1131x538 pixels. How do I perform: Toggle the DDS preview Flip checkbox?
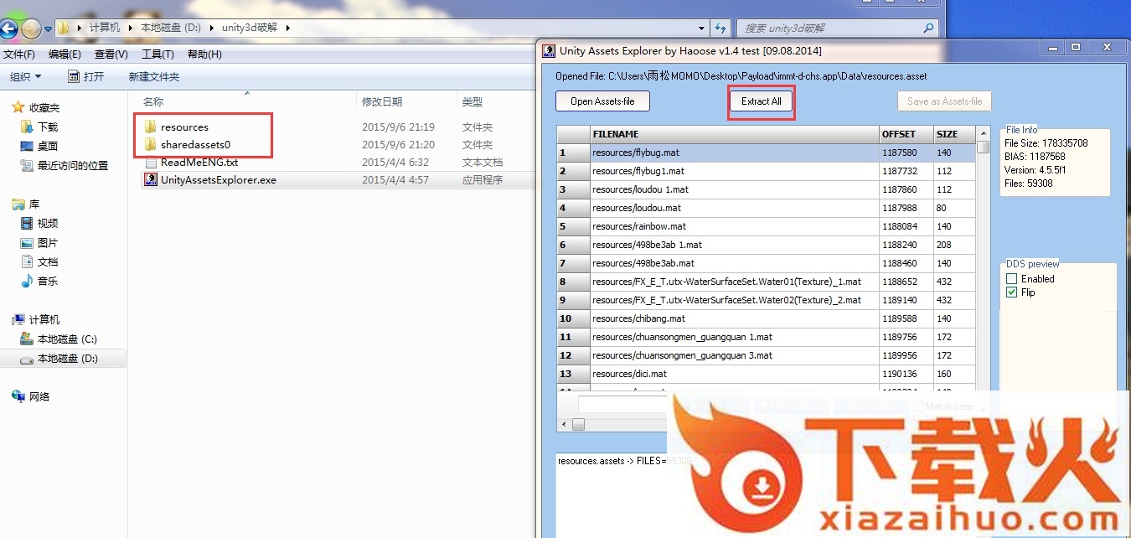click(x=1011, y=292)
